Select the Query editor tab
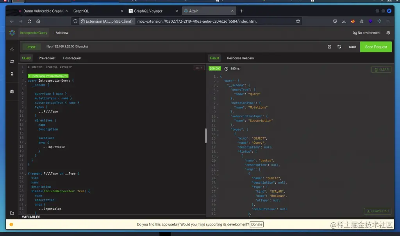Screen dimensions: 400x236 [x=26, y=58]
